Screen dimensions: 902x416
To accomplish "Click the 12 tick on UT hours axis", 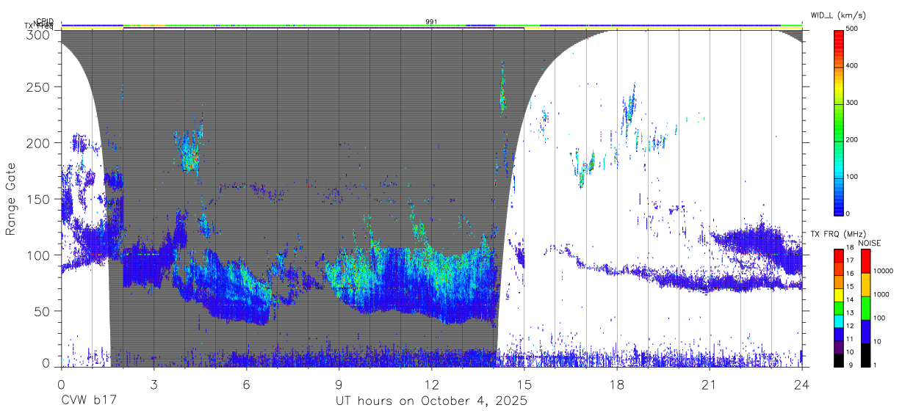I will [431, 384].
